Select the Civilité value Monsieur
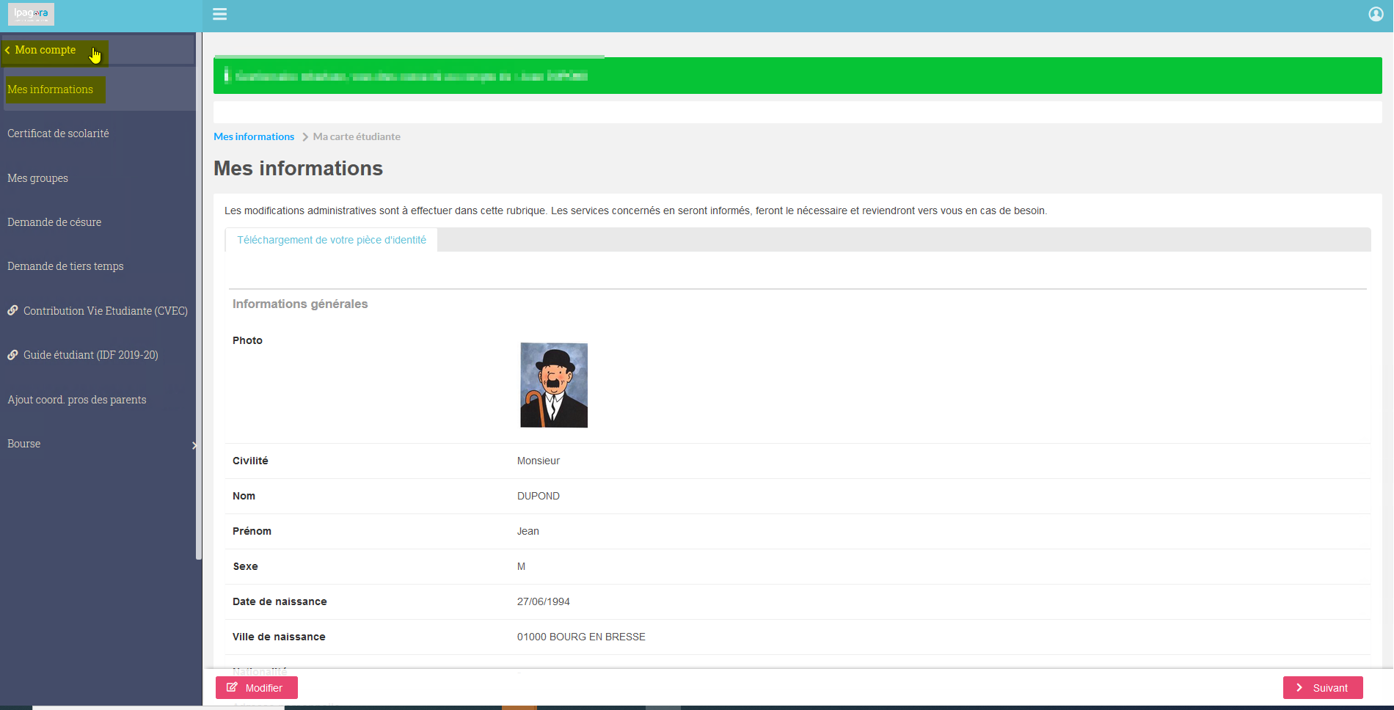 (539, 461)
